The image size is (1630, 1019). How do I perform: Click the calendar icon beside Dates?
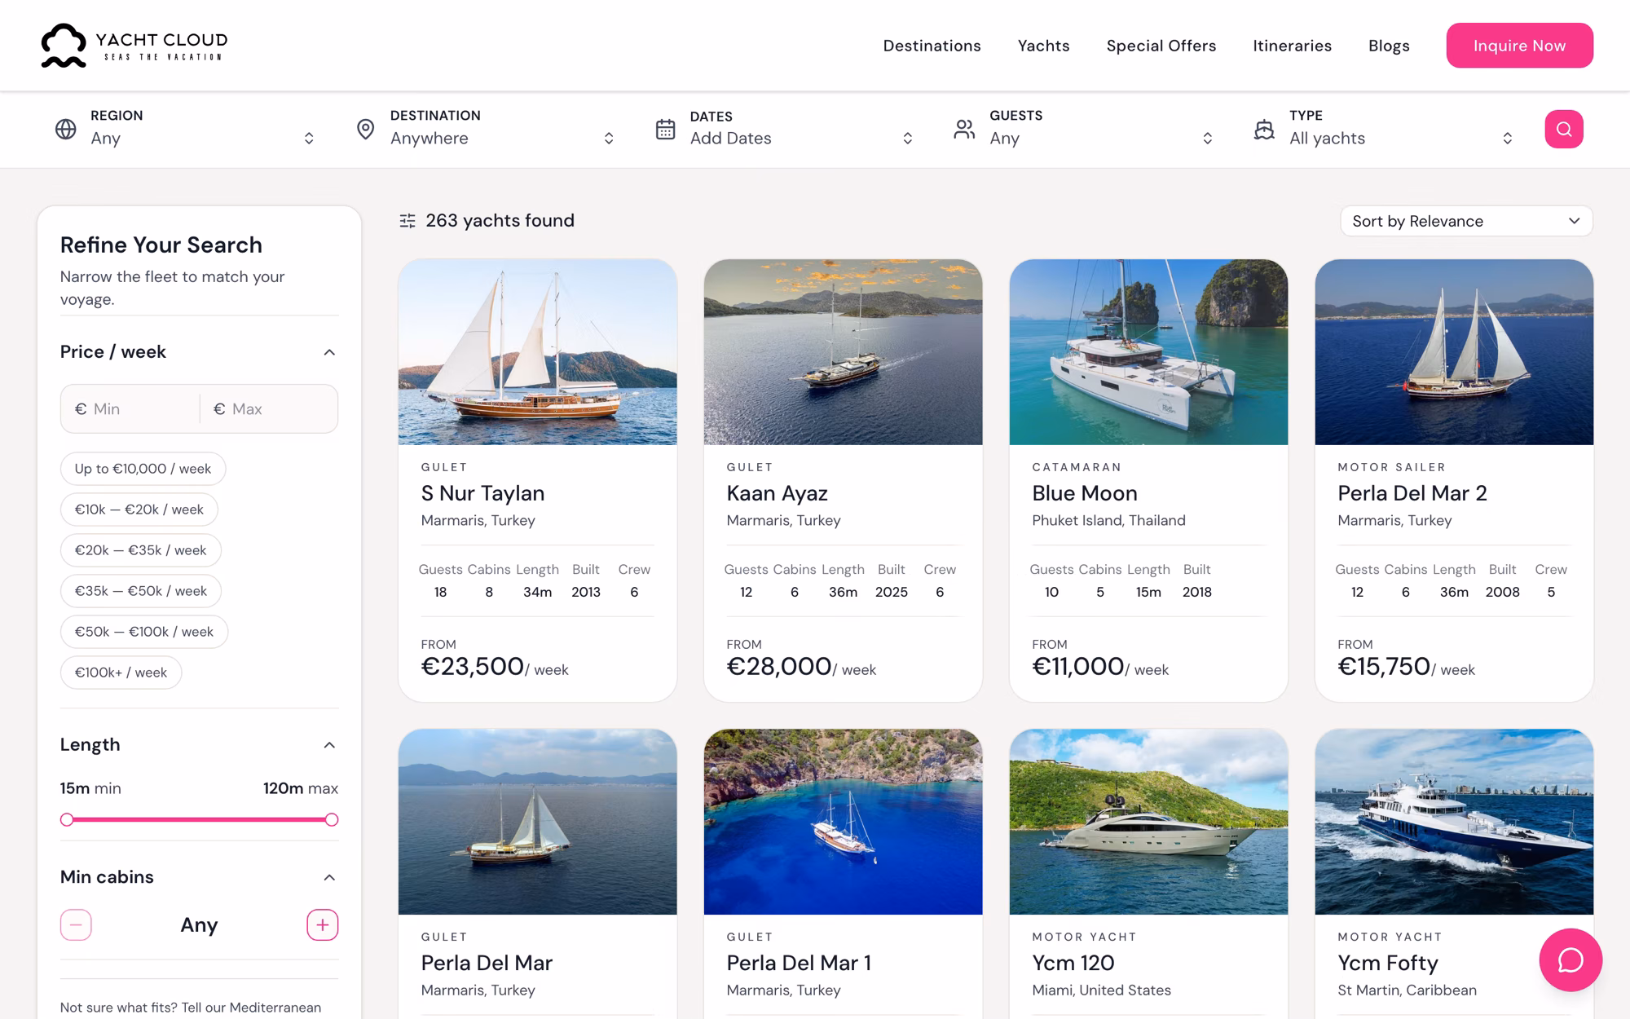pyautogui.click(x=665, y=129)
